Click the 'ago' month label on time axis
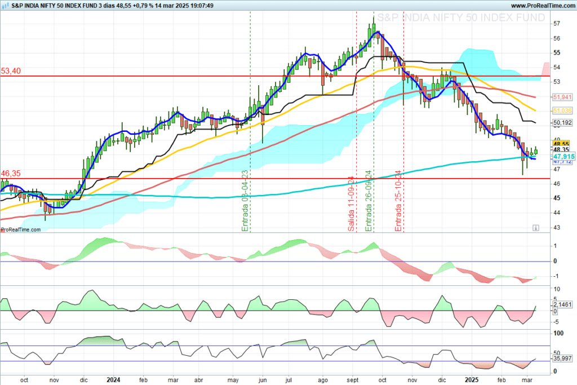 pyautogui.click(x=323, y=380)
